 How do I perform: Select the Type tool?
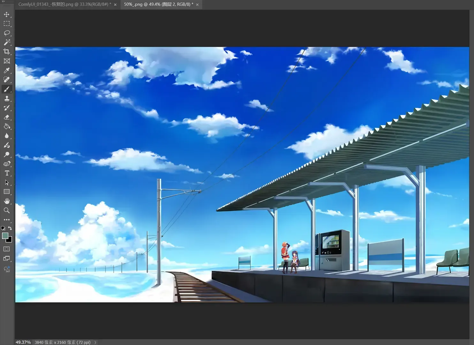point(7,173)
